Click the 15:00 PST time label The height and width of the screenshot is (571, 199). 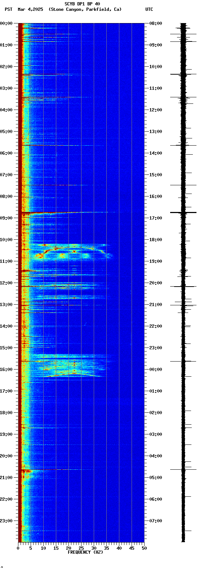click(6, 348)
